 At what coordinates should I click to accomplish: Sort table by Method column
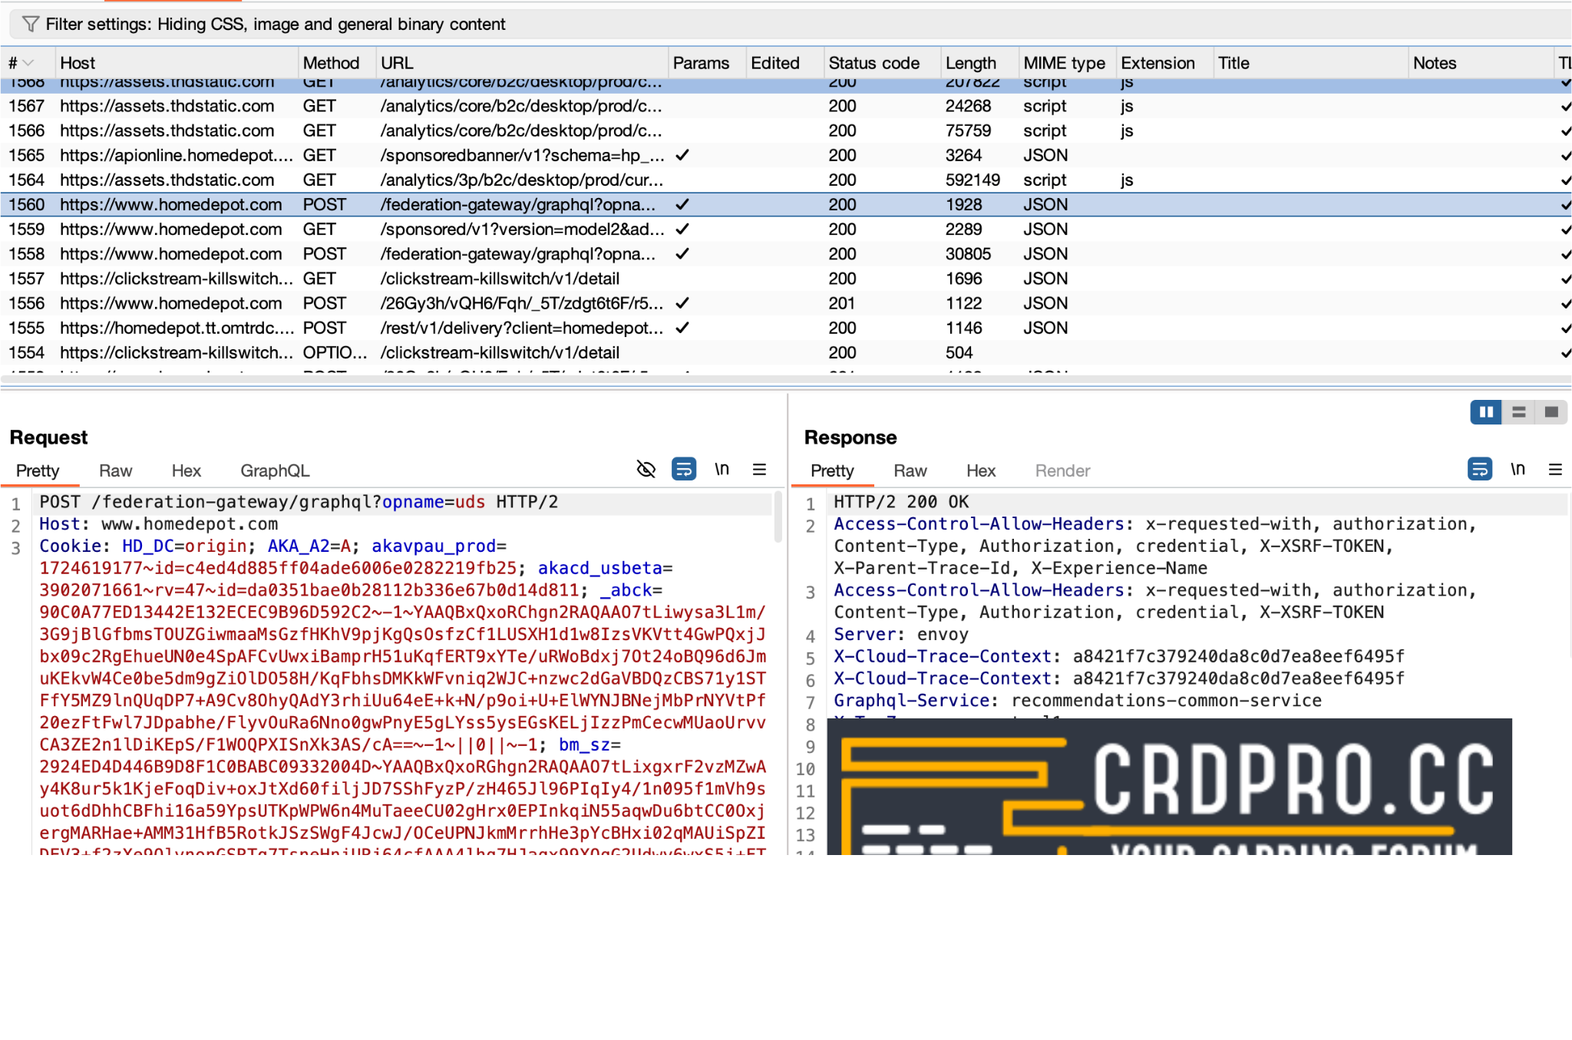click(336, 63)
